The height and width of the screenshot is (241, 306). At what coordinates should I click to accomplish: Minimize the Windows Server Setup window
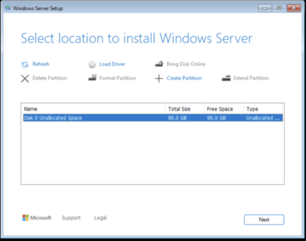265,8
